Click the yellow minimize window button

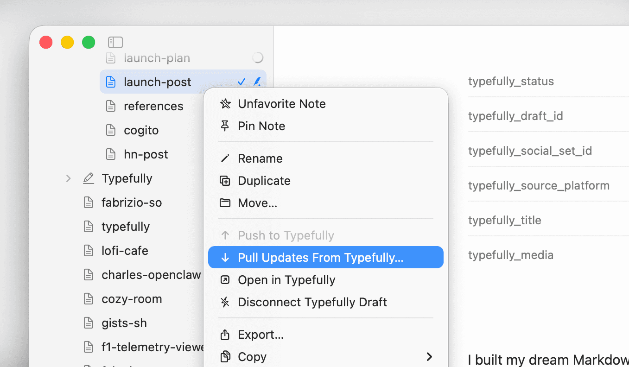point(67,42)
